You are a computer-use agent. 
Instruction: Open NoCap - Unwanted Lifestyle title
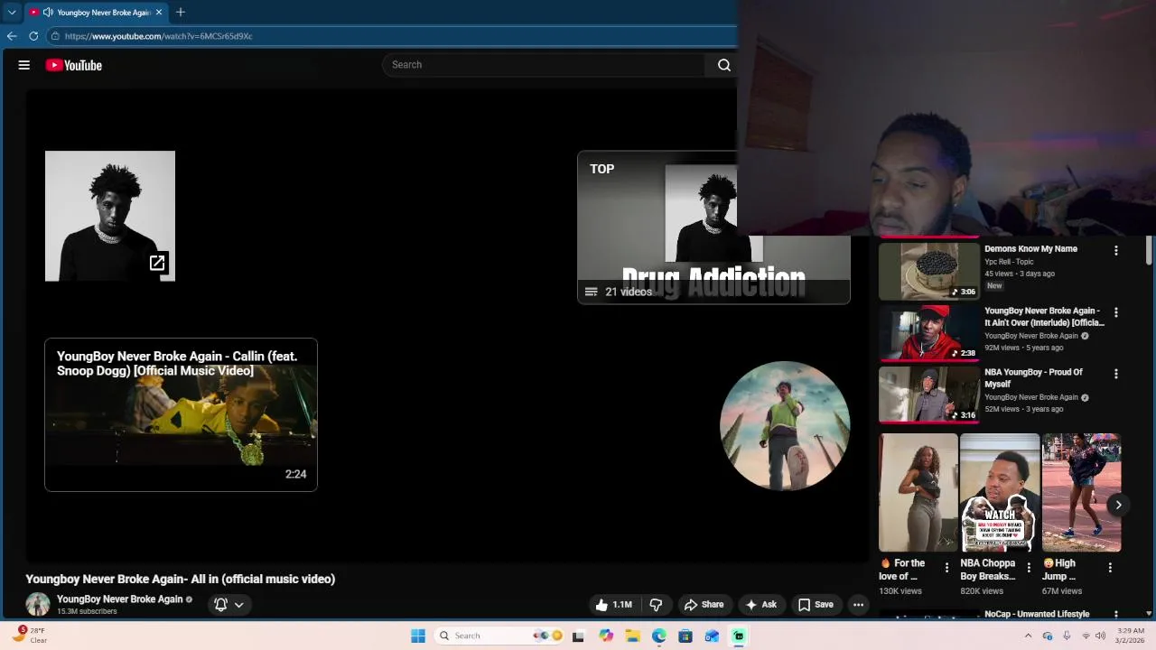tap(1037, 614)
